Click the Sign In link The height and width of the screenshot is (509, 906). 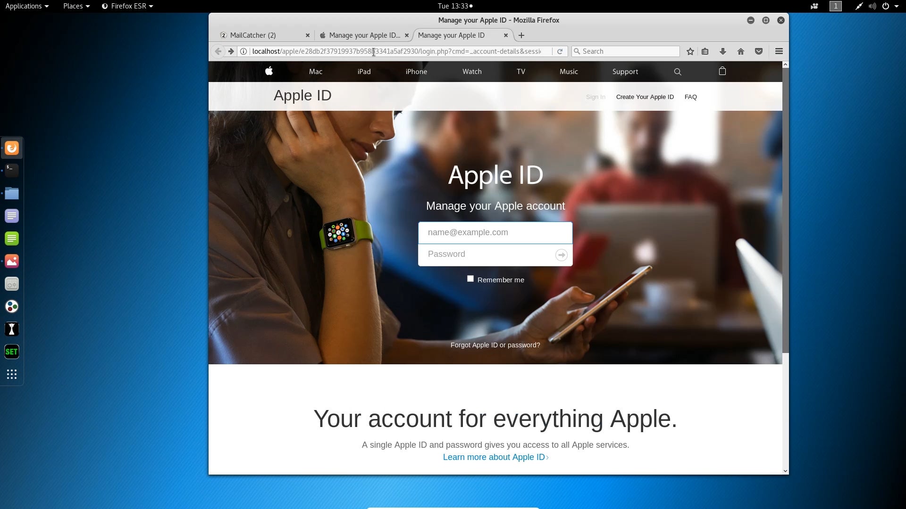(x=596, y=97)
